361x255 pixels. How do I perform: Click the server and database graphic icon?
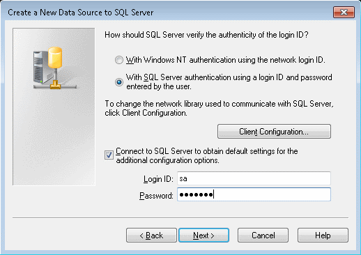55,68
